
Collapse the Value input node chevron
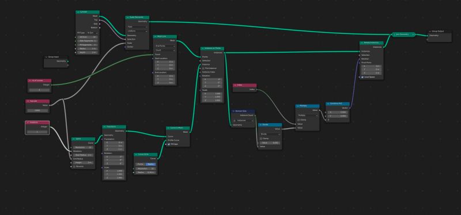pos(28,101)
